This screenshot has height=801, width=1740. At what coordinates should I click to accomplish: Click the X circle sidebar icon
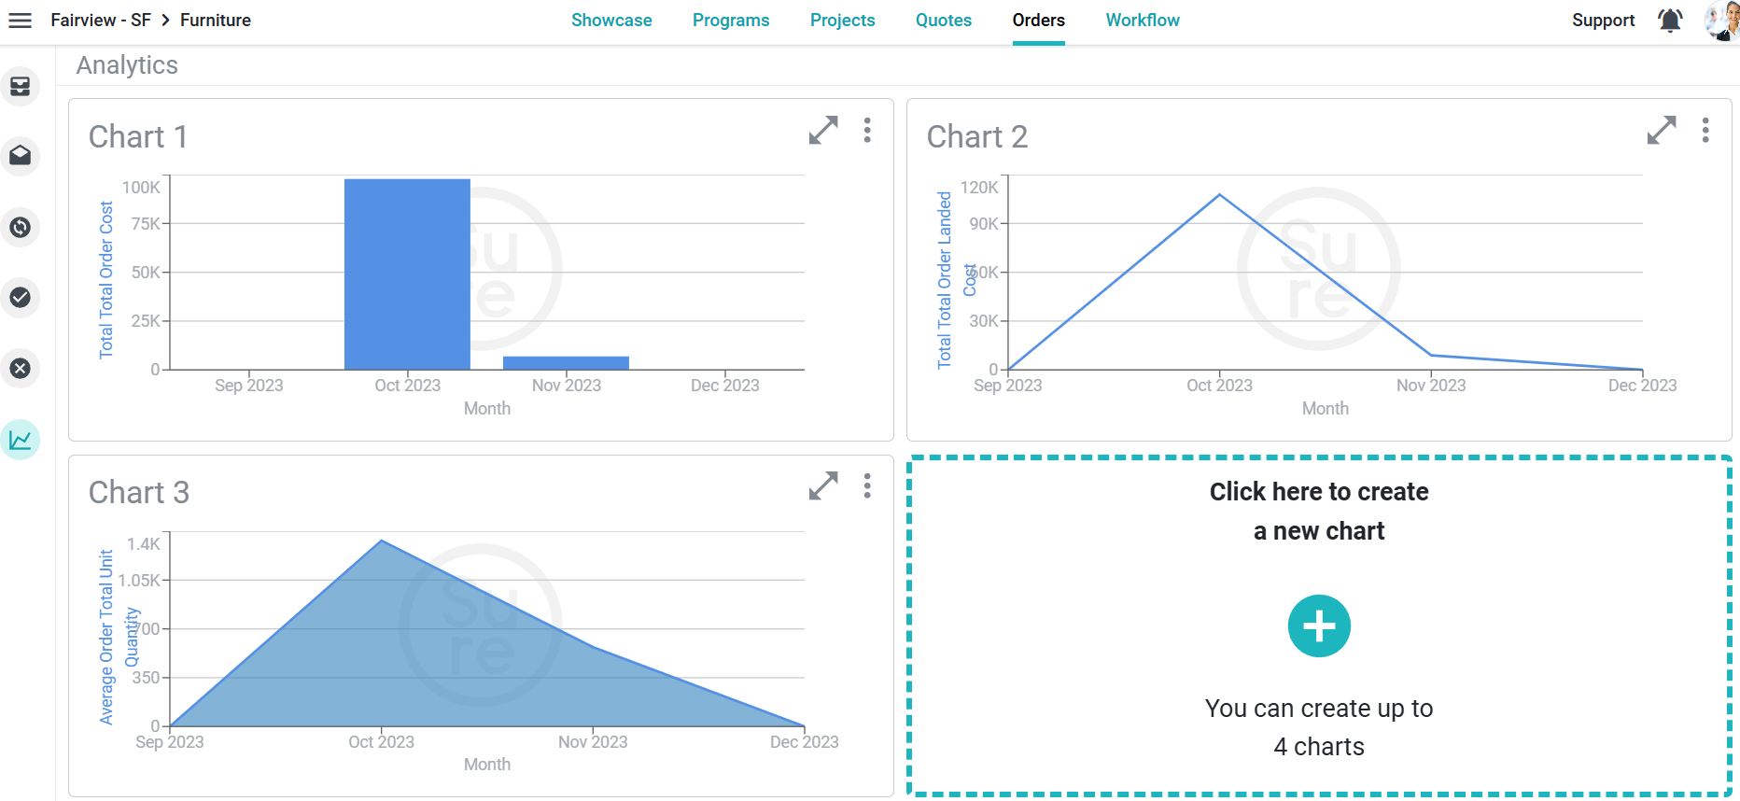point(21,369)
